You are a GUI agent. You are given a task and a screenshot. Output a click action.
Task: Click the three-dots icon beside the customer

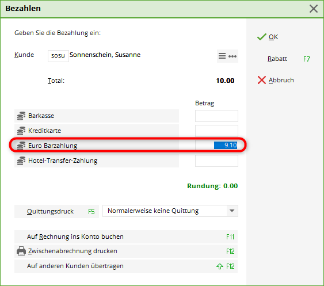click(x=232, y=56)
